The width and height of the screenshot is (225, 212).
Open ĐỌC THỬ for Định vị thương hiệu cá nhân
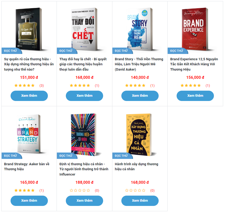(66, 156)
